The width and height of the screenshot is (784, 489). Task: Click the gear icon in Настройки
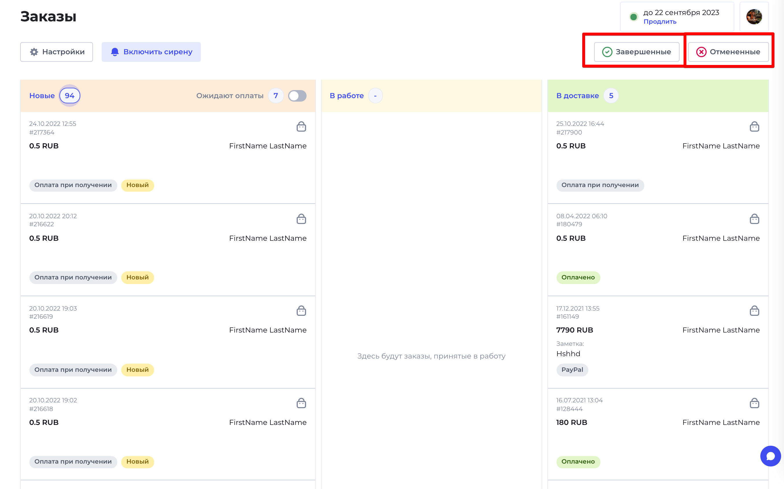(34, 52)
